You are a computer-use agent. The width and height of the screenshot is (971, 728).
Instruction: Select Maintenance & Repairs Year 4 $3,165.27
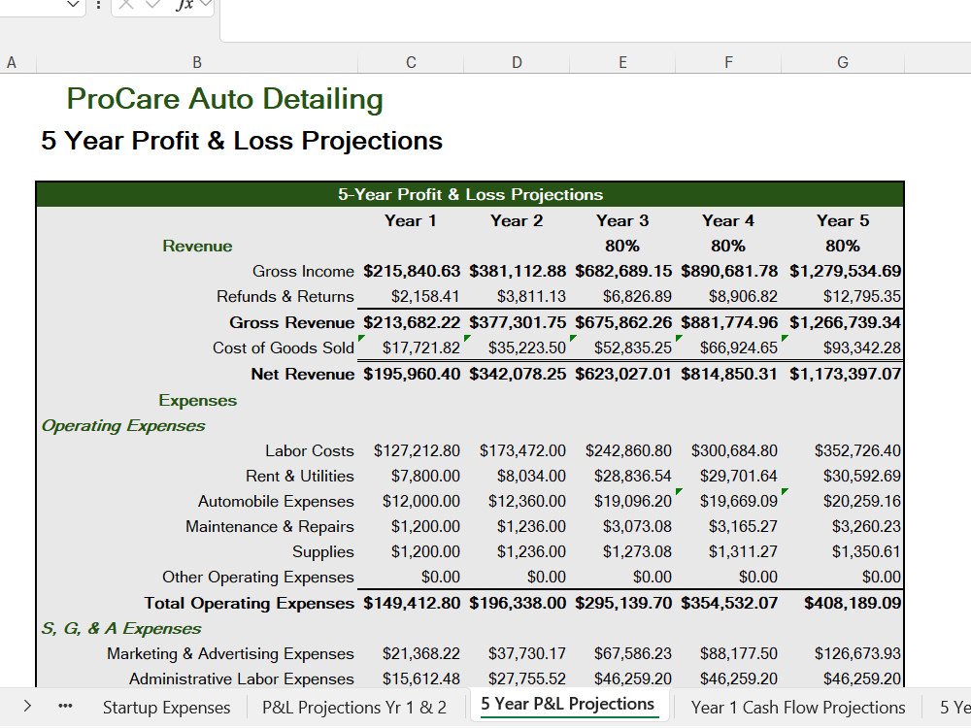point(743,527)
